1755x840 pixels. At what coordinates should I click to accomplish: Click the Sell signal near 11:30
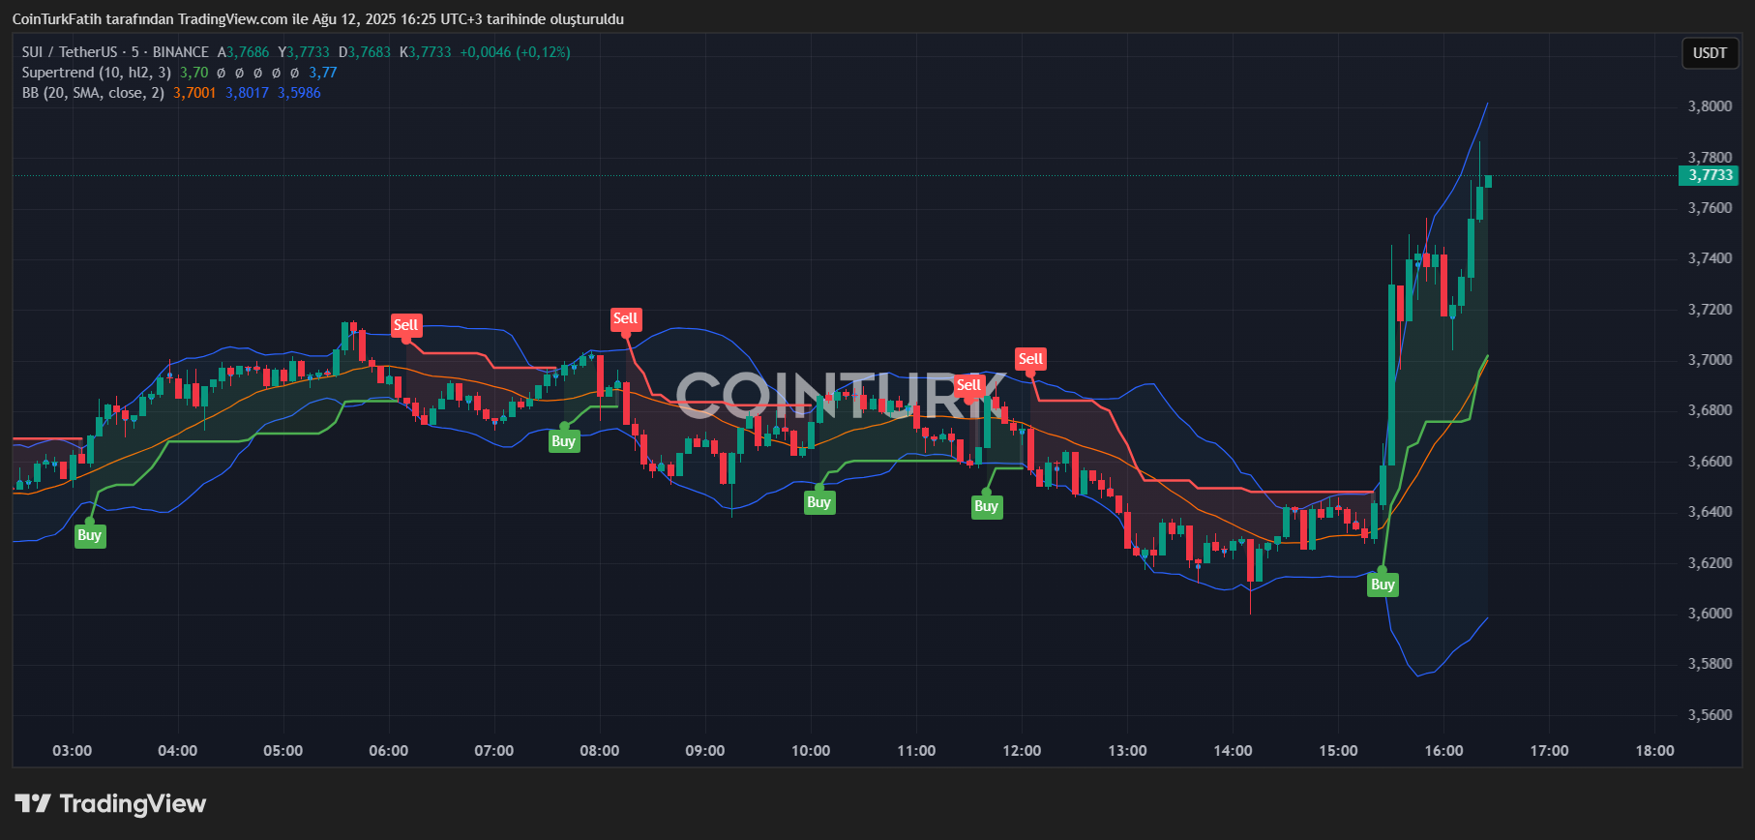969,385
